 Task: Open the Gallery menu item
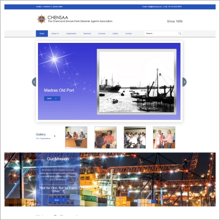tap(116, 34)
